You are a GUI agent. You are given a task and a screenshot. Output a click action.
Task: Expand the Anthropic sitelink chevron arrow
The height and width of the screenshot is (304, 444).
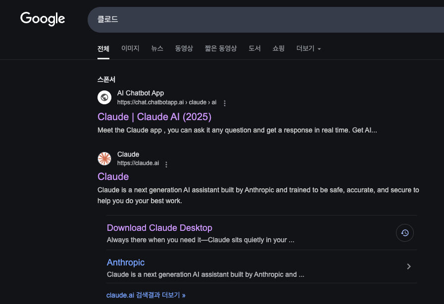click(x=408, y=266)
